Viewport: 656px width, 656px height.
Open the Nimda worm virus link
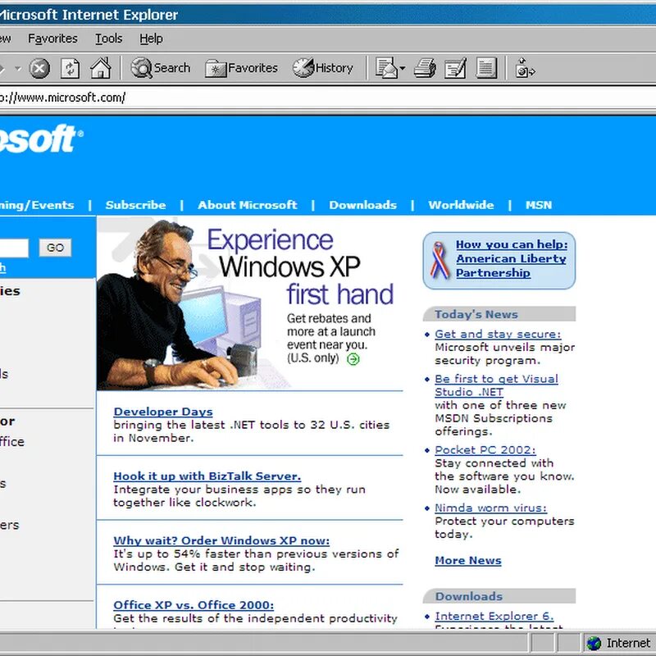tap(490, 508)
